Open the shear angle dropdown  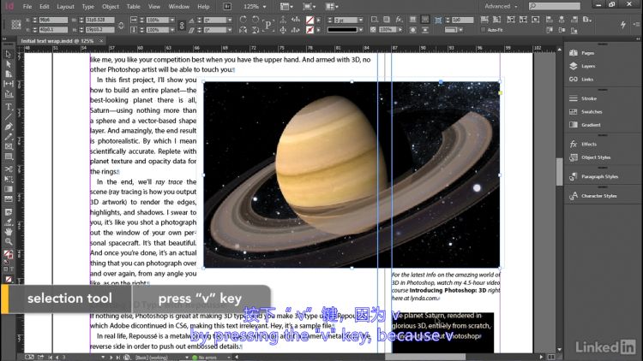coord(230,30)
